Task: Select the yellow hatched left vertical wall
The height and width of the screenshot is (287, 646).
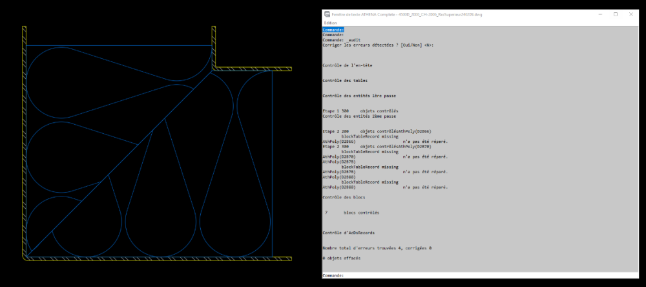Action: [25, 140]
